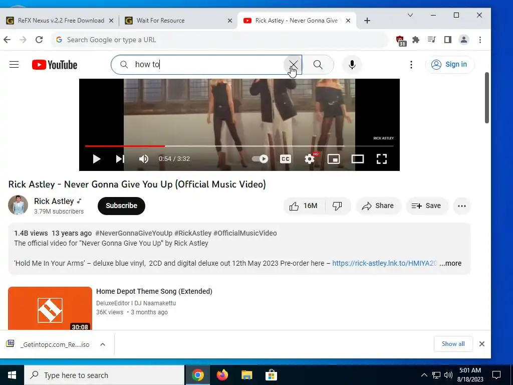Click the #RickAstley hashtag
This screenshot has width=513, height=385.
pyautogui.click(x=193, y=233)
